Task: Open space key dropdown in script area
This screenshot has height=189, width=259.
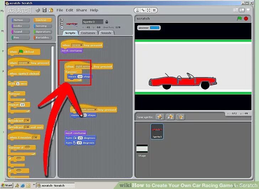Action: (x=77, y=45)
